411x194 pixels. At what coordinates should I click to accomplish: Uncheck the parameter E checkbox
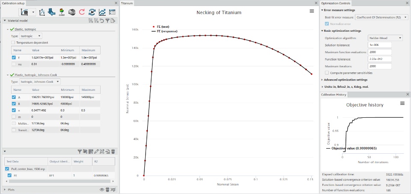coord(14,57)
